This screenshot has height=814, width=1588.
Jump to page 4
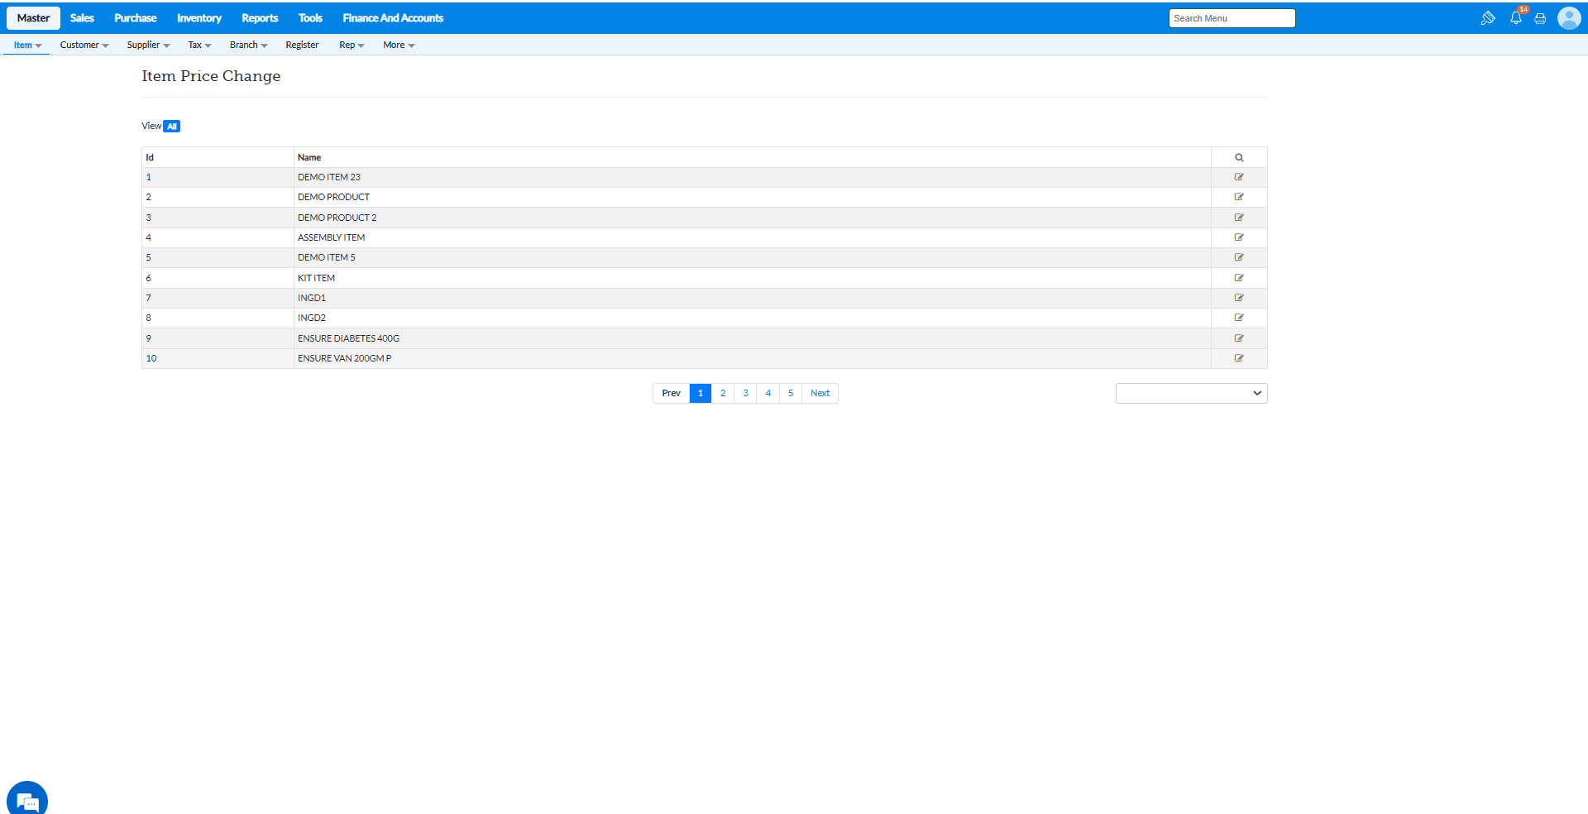point(768,393)
